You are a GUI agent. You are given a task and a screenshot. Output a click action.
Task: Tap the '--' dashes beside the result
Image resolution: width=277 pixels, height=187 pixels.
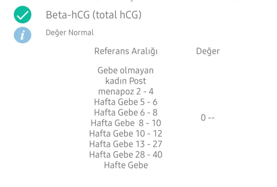click(211, 118)
